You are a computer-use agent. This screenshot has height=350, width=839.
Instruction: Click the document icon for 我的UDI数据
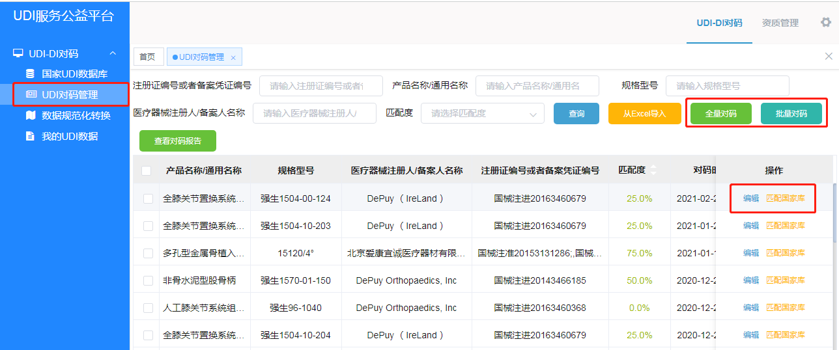30,136
